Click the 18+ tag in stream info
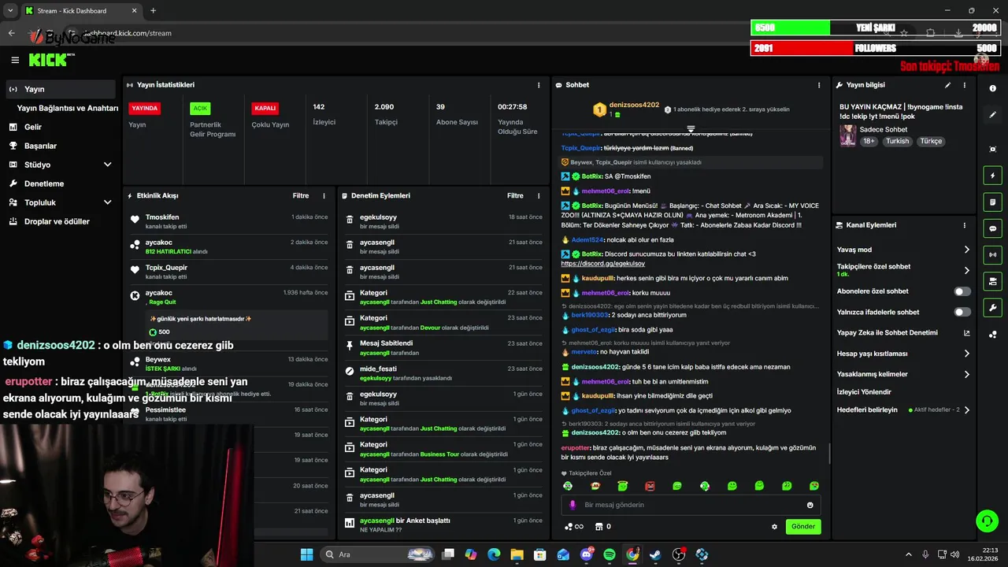The image size is (1008, 567). coord(869,141)
